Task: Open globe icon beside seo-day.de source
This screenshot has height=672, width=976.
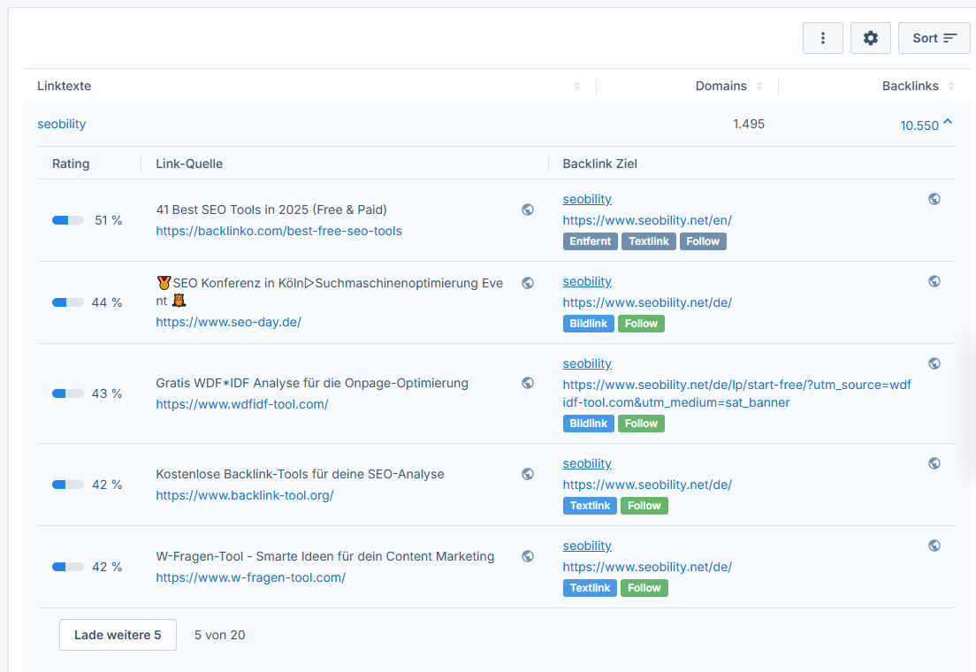Action: (x=528, y=283)
